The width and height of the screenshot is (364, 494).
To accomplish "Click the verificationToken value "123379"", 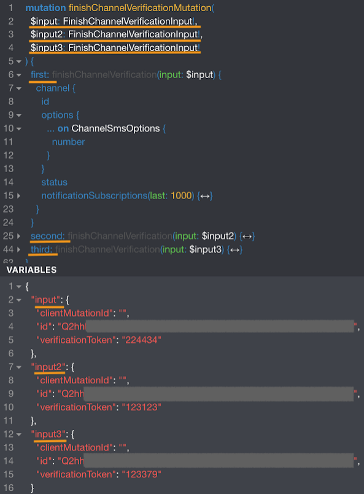I will click(x=141, y=475).
